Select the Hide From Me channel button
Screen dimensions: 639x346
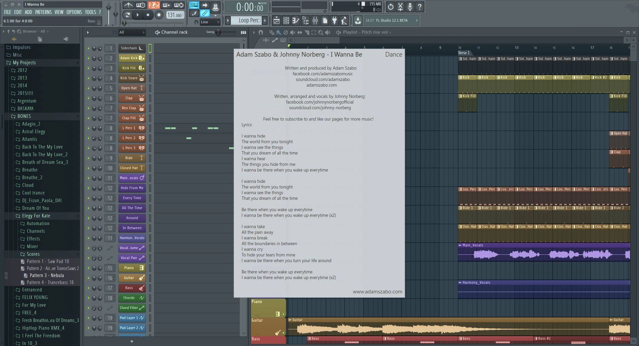pos(132,188)
